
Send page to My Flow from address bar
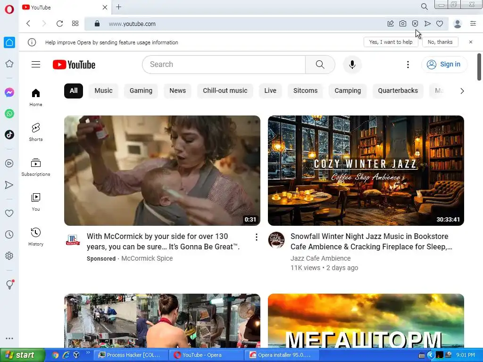(427, 24)
